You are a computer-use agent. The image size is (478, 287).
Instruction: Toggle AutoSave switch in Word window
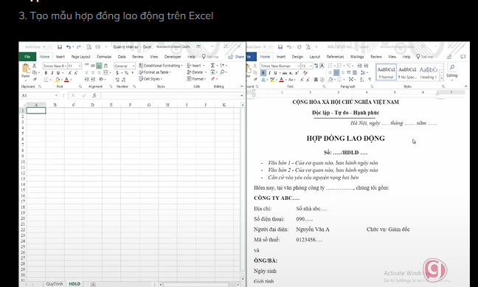(x=269, y=46)
